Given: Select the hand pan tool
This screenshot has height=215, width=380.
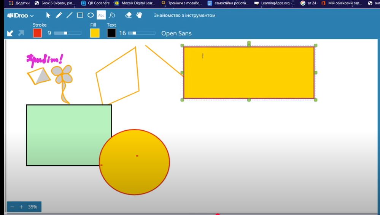Looking at the screenshot, I should [139, 16].
